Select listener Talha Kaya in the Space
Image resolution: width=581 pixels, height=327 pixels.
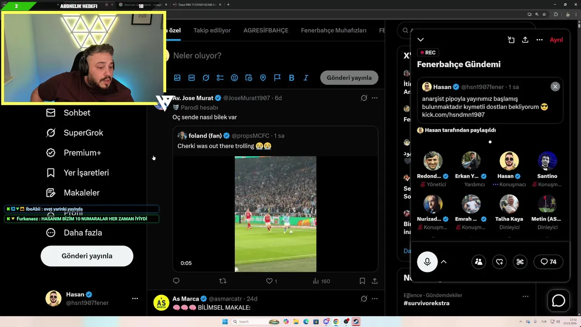(x=509, y=213)
